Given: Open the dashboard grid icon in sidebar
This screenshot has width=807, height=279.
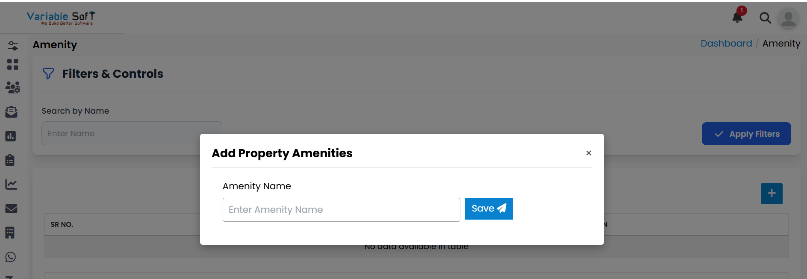Looking at the screenshot, I should coord(13,65).
